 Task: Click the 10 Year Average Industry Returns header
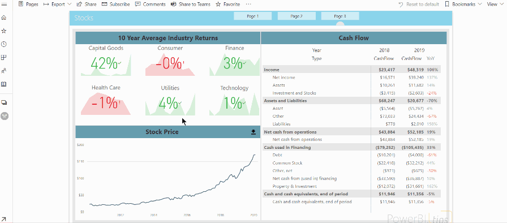pyautogui.click(x=168, y=38)
